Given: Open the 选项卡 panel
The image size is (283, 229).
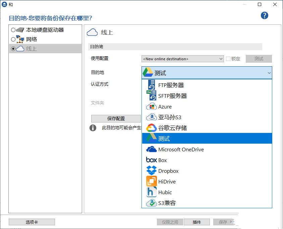Looking at the screenshot, I should point(32,222).
